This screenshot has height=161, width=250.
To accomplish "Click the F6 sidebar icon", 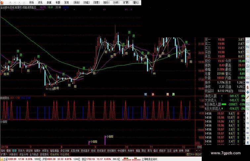I will click(x=248, y=47).
